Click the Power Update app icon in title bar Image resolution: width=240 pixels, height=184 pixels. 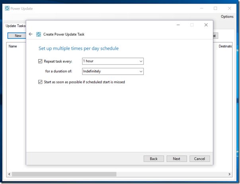pos(7,8)
